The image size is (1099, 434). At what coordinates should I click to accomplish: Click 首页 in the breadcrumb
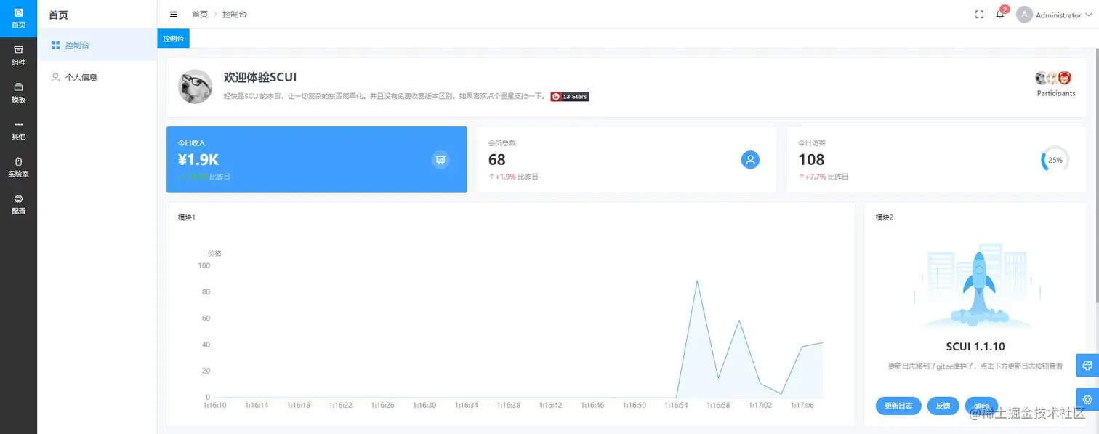pyautogui.click(x=199, y=14)
